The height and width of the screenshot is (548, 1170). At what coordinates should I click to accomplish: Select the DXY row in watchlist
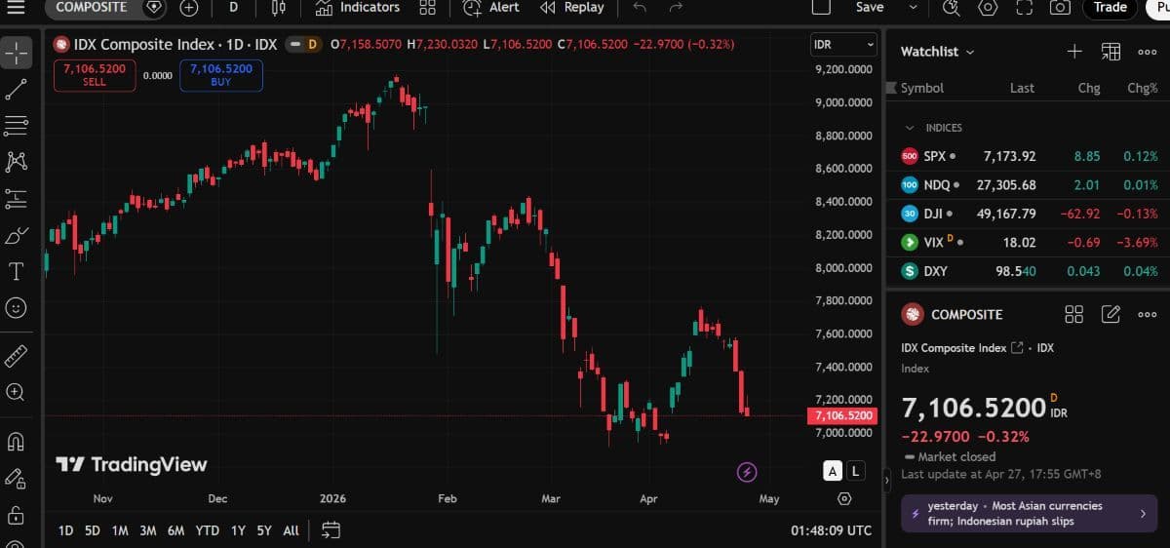1028,271
